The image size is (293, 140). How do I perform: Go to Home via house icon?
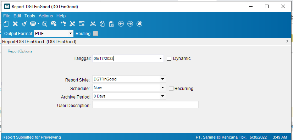pyautogui.click(x=139, y=24)
